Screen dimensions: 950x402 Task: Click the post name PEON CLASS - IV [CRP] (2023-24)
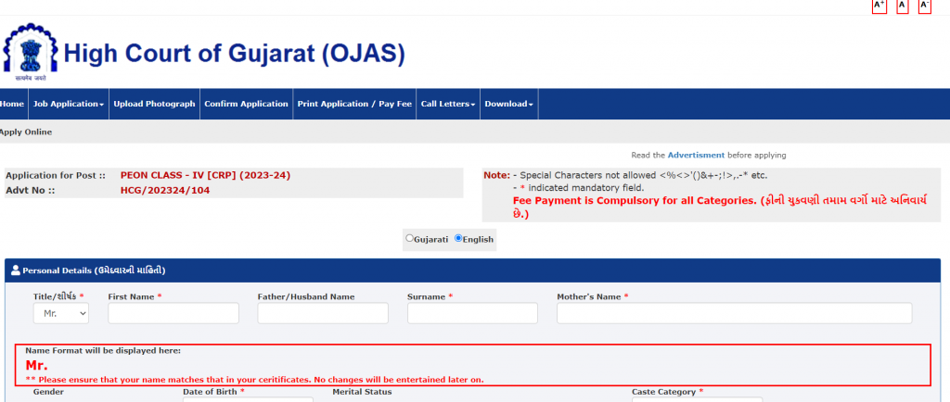pos(205,176)
